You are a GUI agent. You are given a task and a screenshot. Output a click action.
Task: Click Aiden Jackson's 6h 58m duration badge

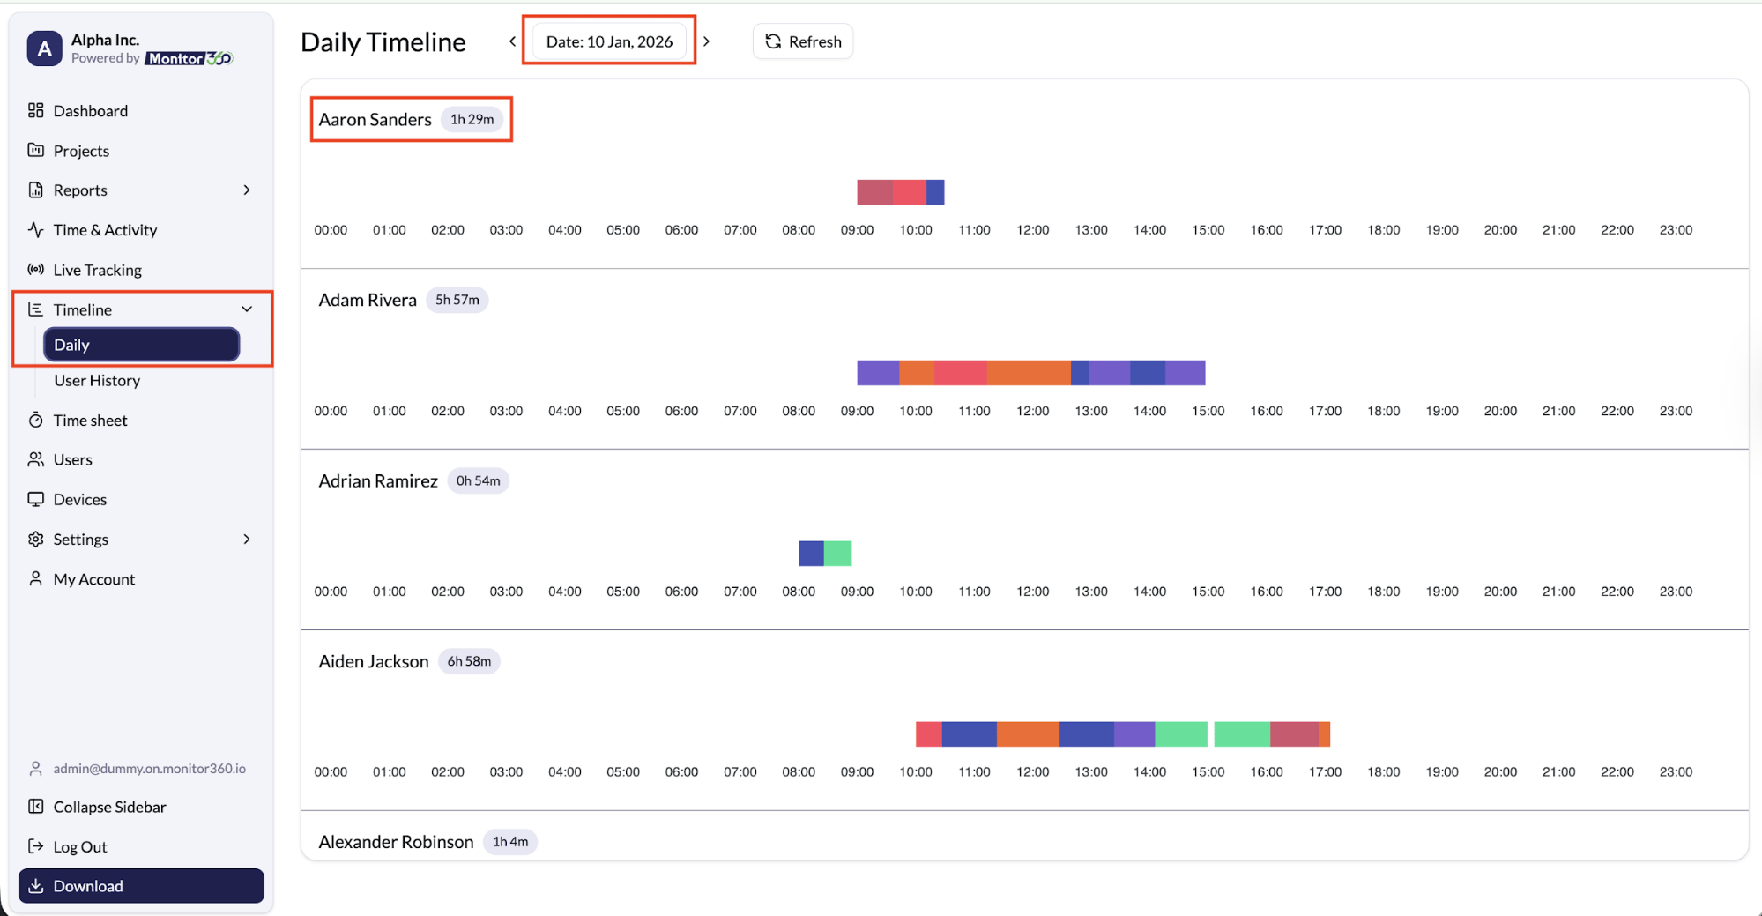pos(469,661)
